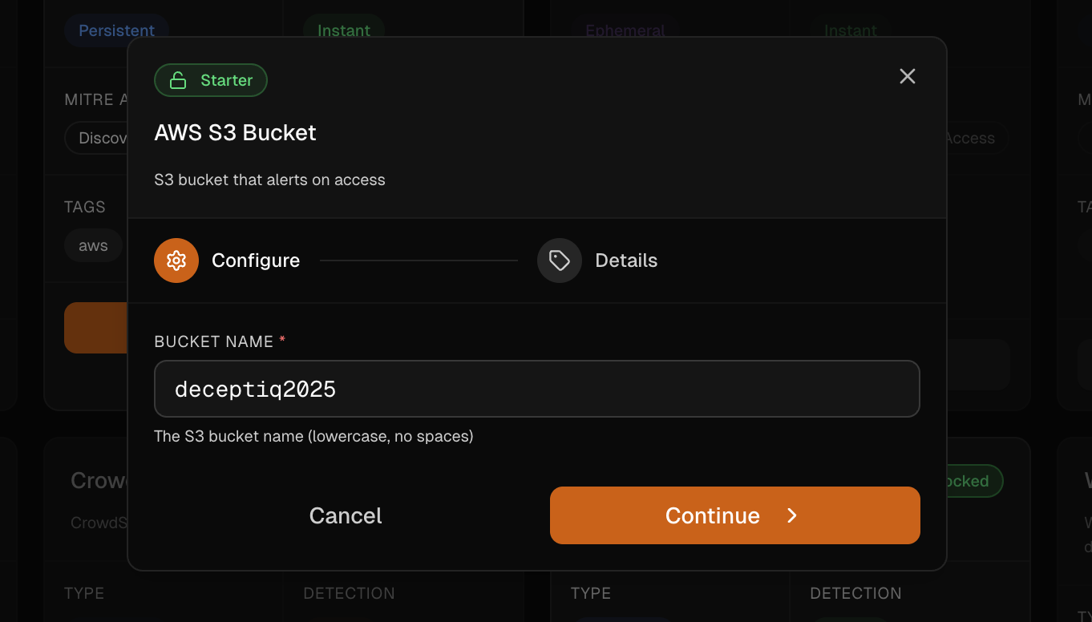The image size is (1092, 622).
Task: Click the Cancel button
Action: (345, 515)
